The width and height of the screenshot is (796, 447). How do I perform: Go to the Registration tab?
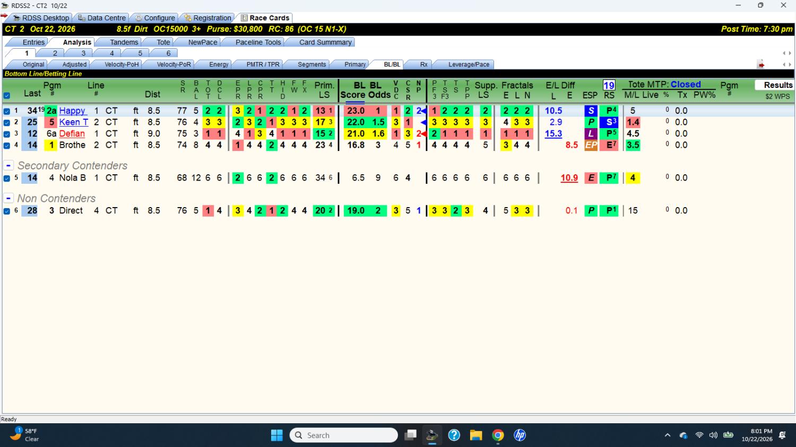[x=208, y=18]
